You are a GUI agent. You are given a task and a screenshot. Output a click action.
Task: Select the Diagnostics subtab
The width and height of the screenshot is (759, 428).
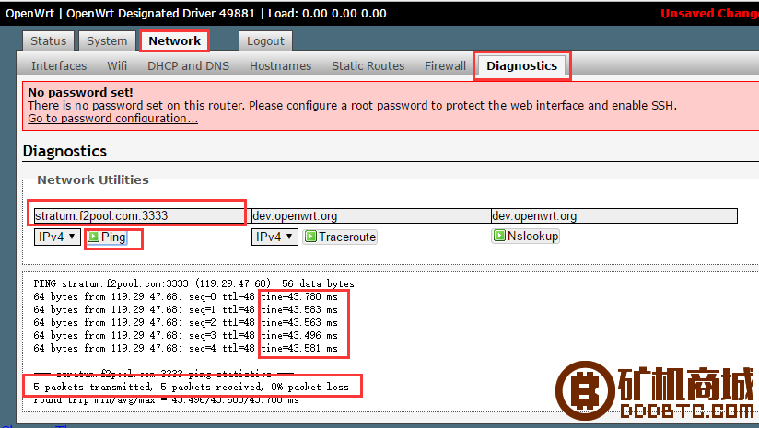click(x=521, y=65)
